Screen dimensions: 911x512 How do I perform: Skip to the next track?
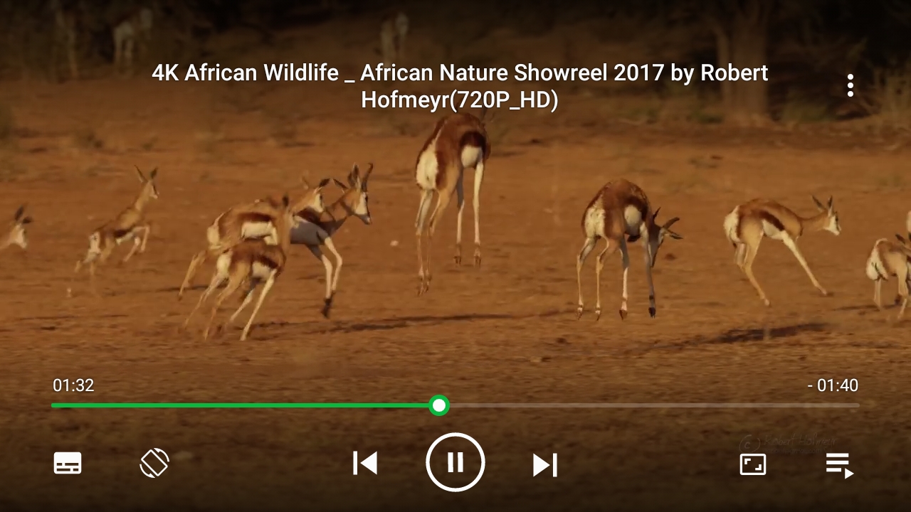point(545,464)
